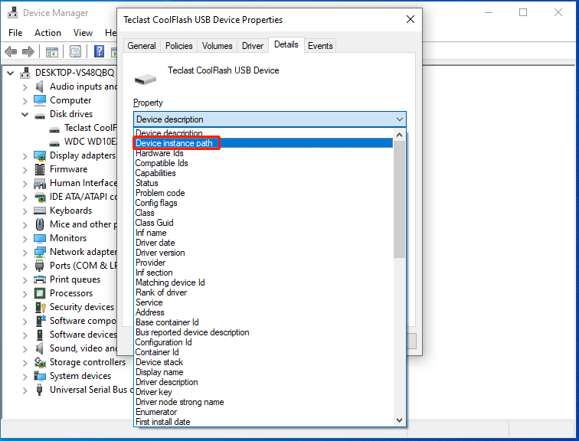The image size is (579, 441).
Task: Switch to the Policies tab
Action: 178,46
